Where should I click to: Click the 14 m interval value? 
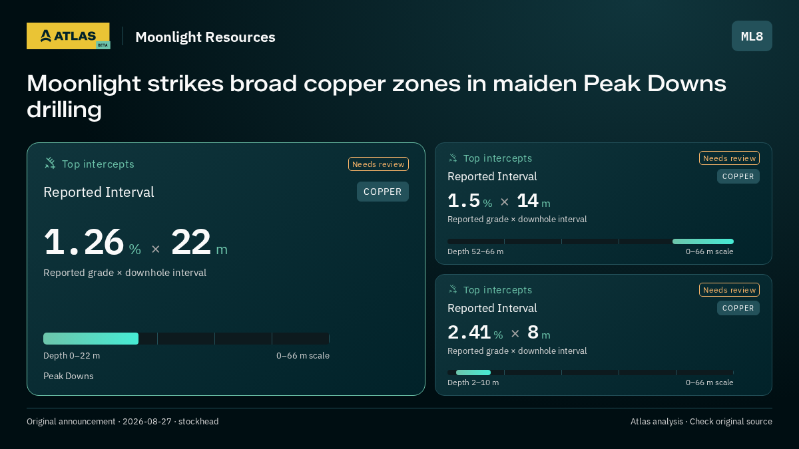pos(533,201)
